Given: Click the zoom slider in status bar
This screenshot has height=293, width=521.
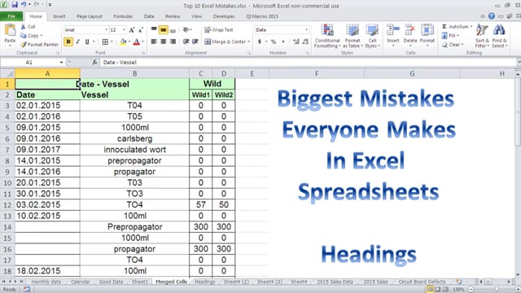Looking at the screenshot, I should pos(496,290).
